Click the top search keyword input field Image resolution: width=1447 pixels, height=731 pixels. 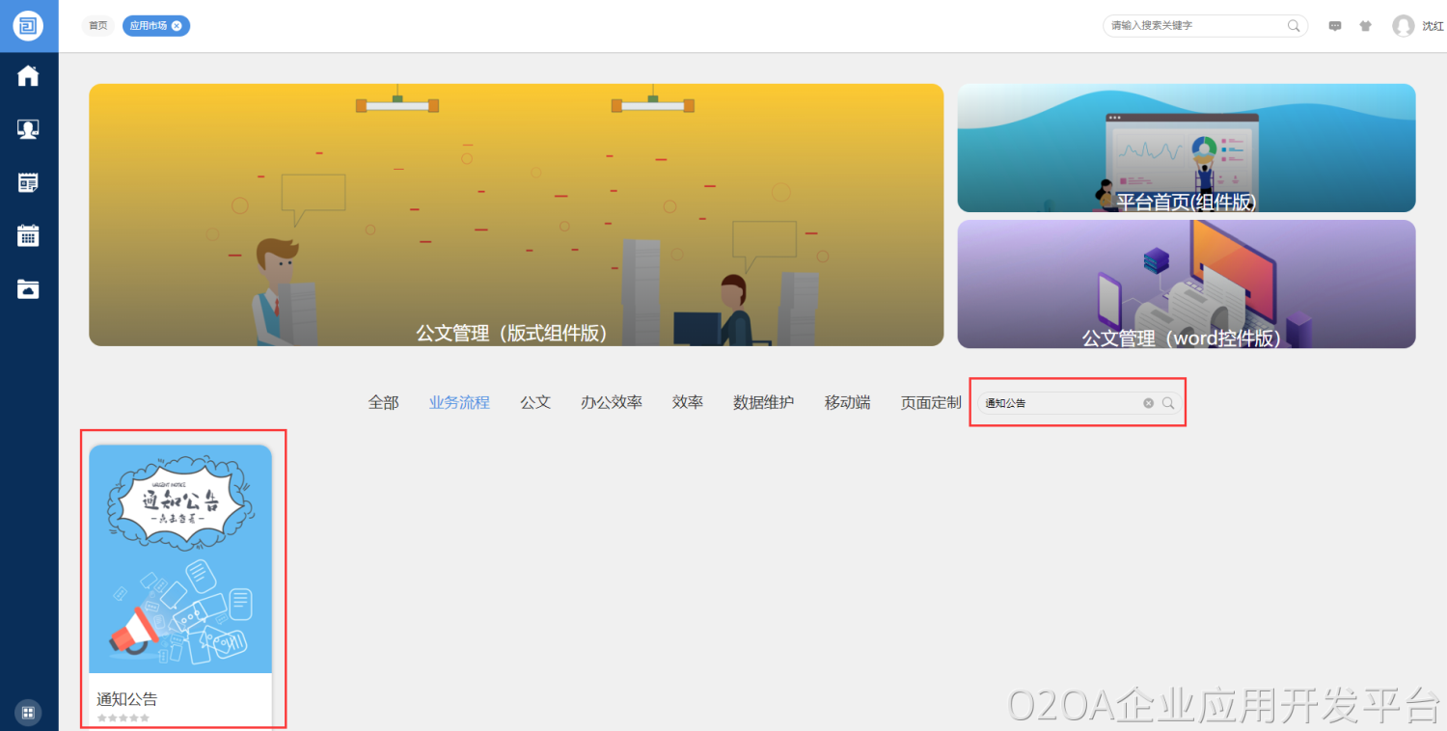(1196, 26)
